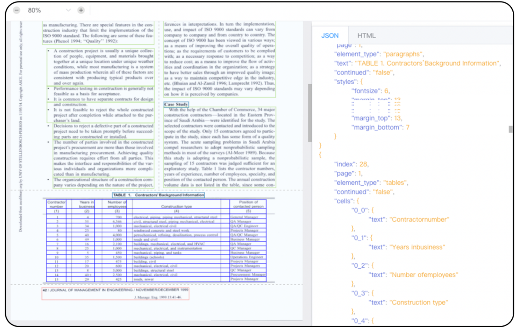Image resolution: width=517 pixels, height=334 pixels.
Task: Click the 'Position of contacted person' header cell
Action: [x=248, y=204]
